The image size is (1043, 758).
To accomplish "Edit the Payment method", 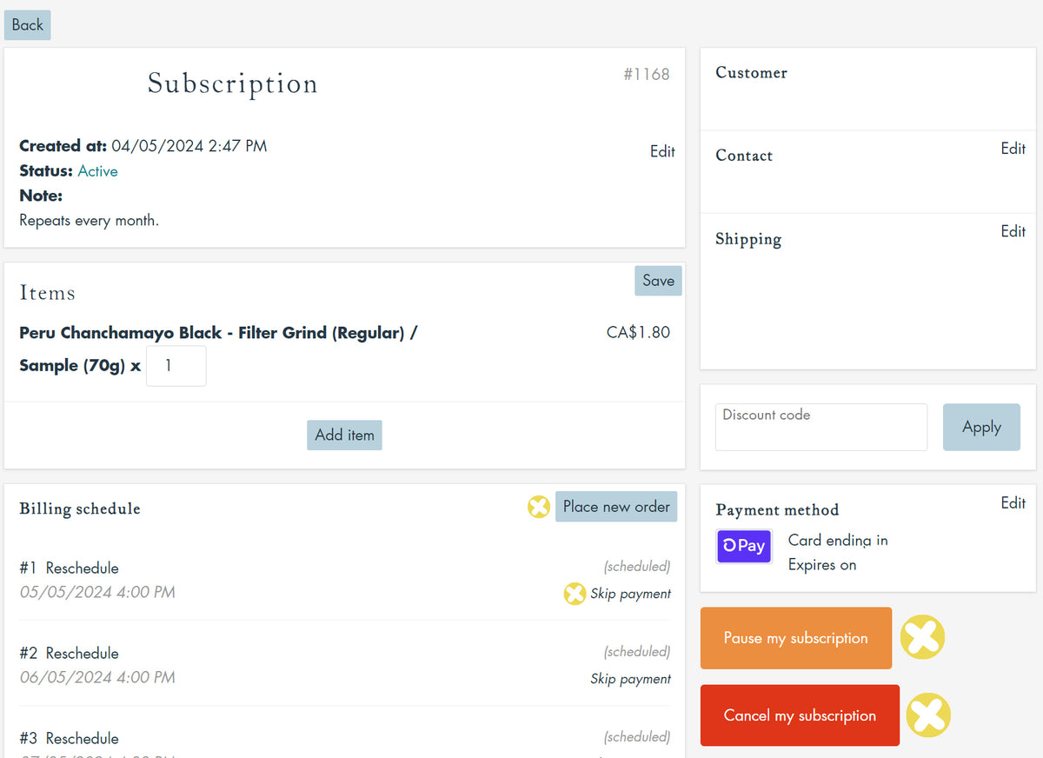I will point(1013,502).
